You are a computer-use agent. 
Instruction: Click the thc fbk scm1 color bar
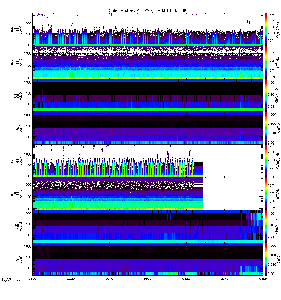266,259
